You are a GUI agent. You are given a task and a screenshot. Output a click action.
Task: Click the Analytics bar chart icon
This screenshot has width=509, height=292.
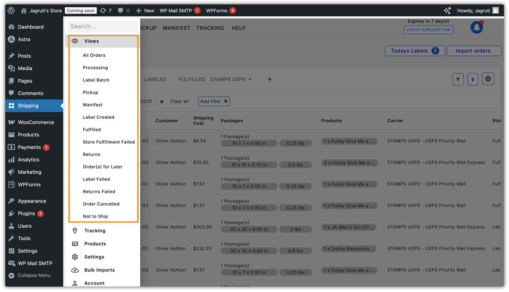[x=12, y=159]
